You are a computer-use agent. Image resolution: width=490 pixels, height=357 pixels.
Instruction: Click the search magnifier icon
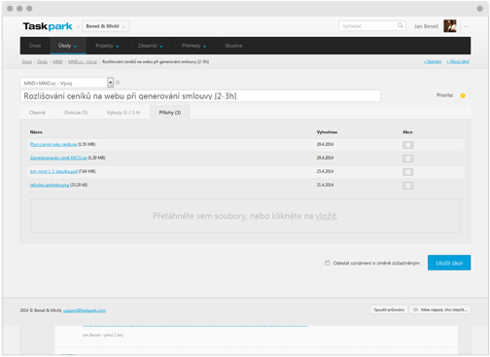click(x=401, y=25)
